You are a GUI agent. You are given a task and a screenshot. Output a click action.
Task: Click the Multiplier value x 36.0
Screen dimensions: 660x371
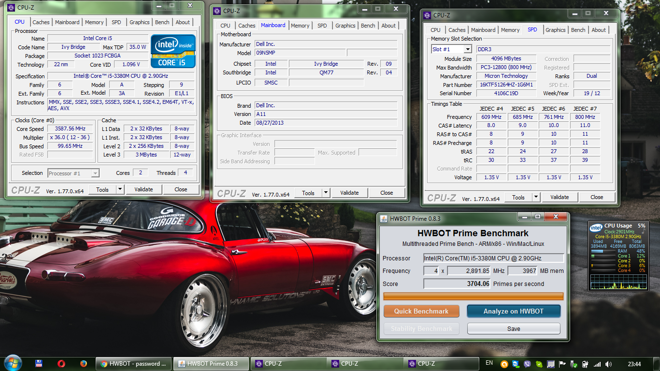pos(70,138)
